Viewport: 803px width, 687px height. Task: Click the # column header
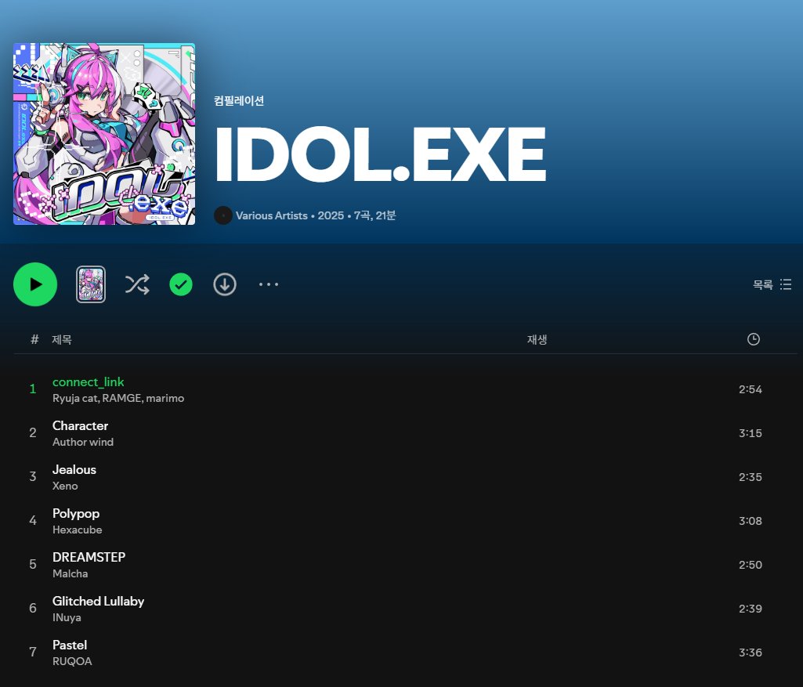(34, 339)
